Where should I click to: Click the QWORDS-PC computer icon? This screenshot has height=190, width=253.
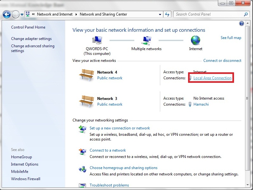(98, 40)
